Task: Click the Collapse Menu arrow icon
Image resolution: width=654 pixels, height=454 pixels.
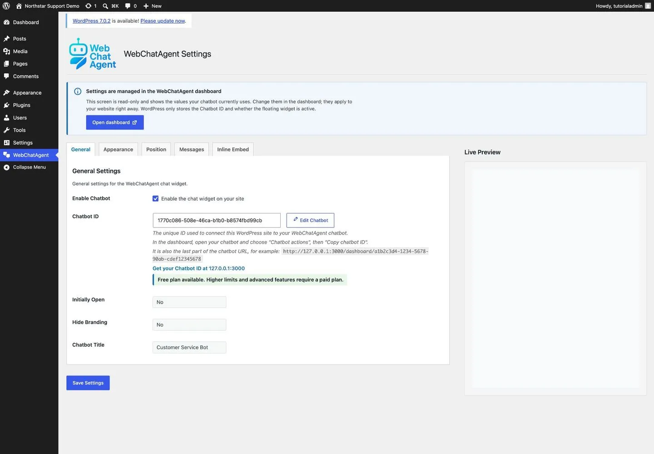Action: (x=6, y=167)
